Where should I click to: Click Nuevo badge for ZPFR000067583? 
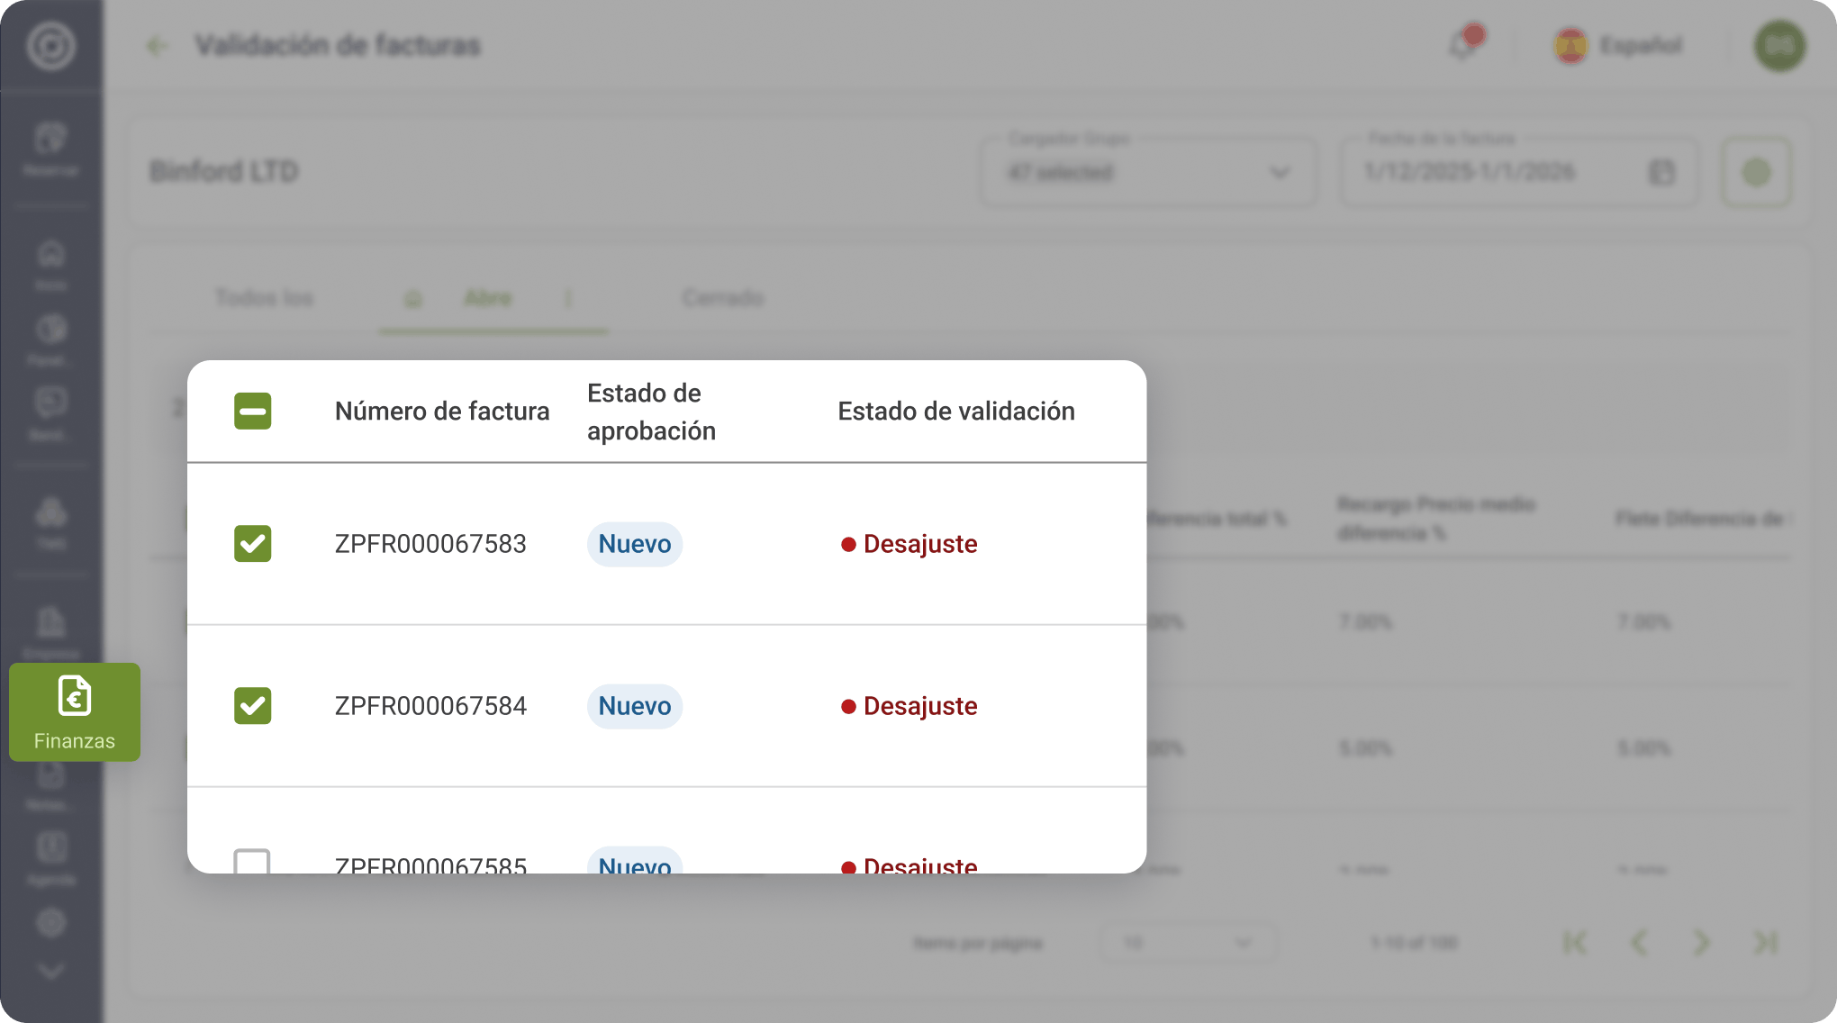pyautogui.click(x=635, y=544)
